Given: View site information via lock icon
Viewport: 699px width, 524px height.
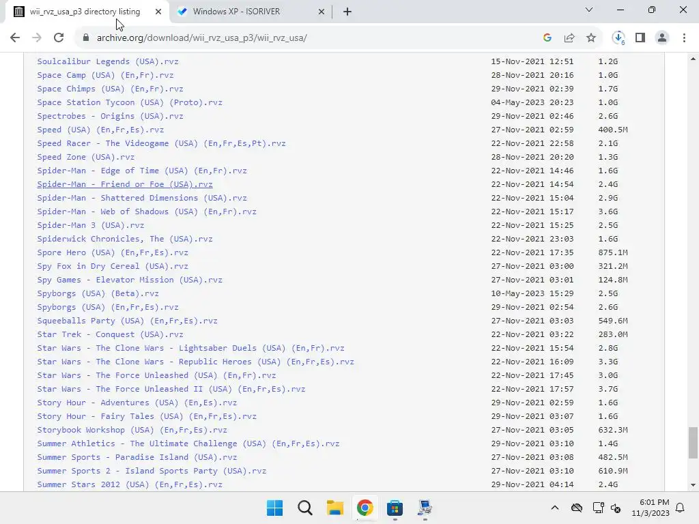Looking at the screenshot, I should 86,38.
